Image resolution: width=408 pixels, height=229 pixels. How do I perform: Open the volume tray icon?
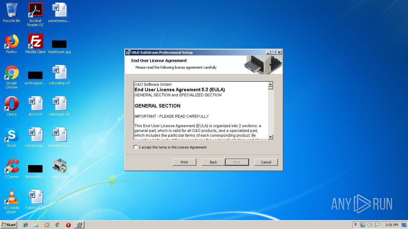(370, 225)
